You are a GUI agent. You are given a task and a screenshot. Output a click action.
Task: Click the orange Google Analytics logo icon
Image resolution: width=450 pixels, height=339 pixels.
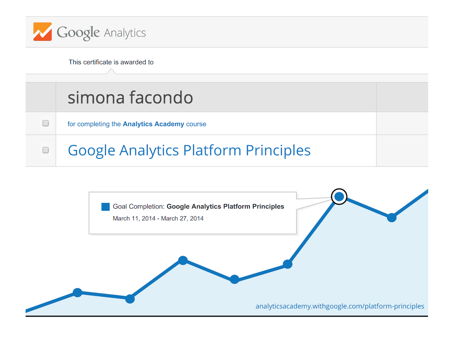pos(42,31)
